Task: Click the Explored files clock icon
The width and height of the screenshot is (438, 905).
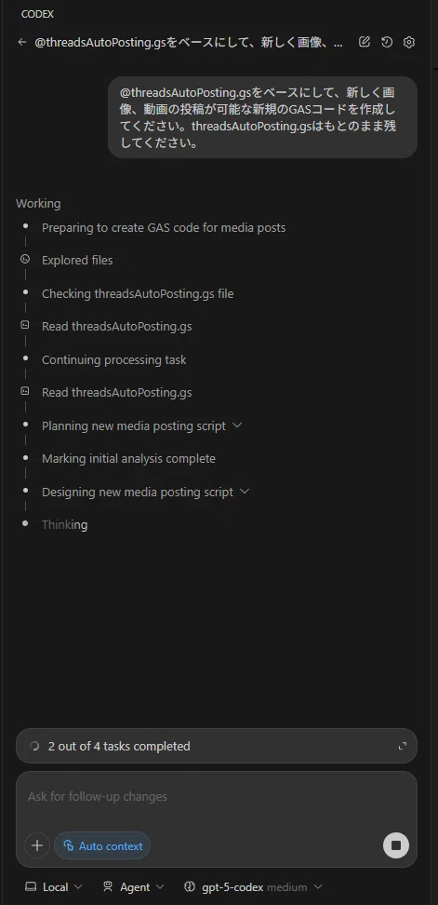Action: point(25,259)
